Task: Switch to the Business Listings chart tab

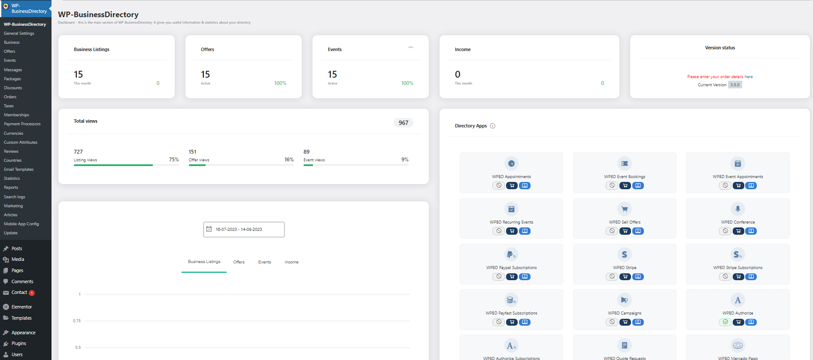Action: [x=204, y=262]
